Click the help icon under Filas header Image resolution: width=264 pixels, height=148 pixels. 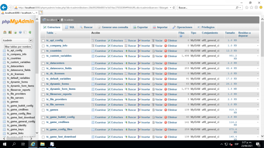[181, 36]
